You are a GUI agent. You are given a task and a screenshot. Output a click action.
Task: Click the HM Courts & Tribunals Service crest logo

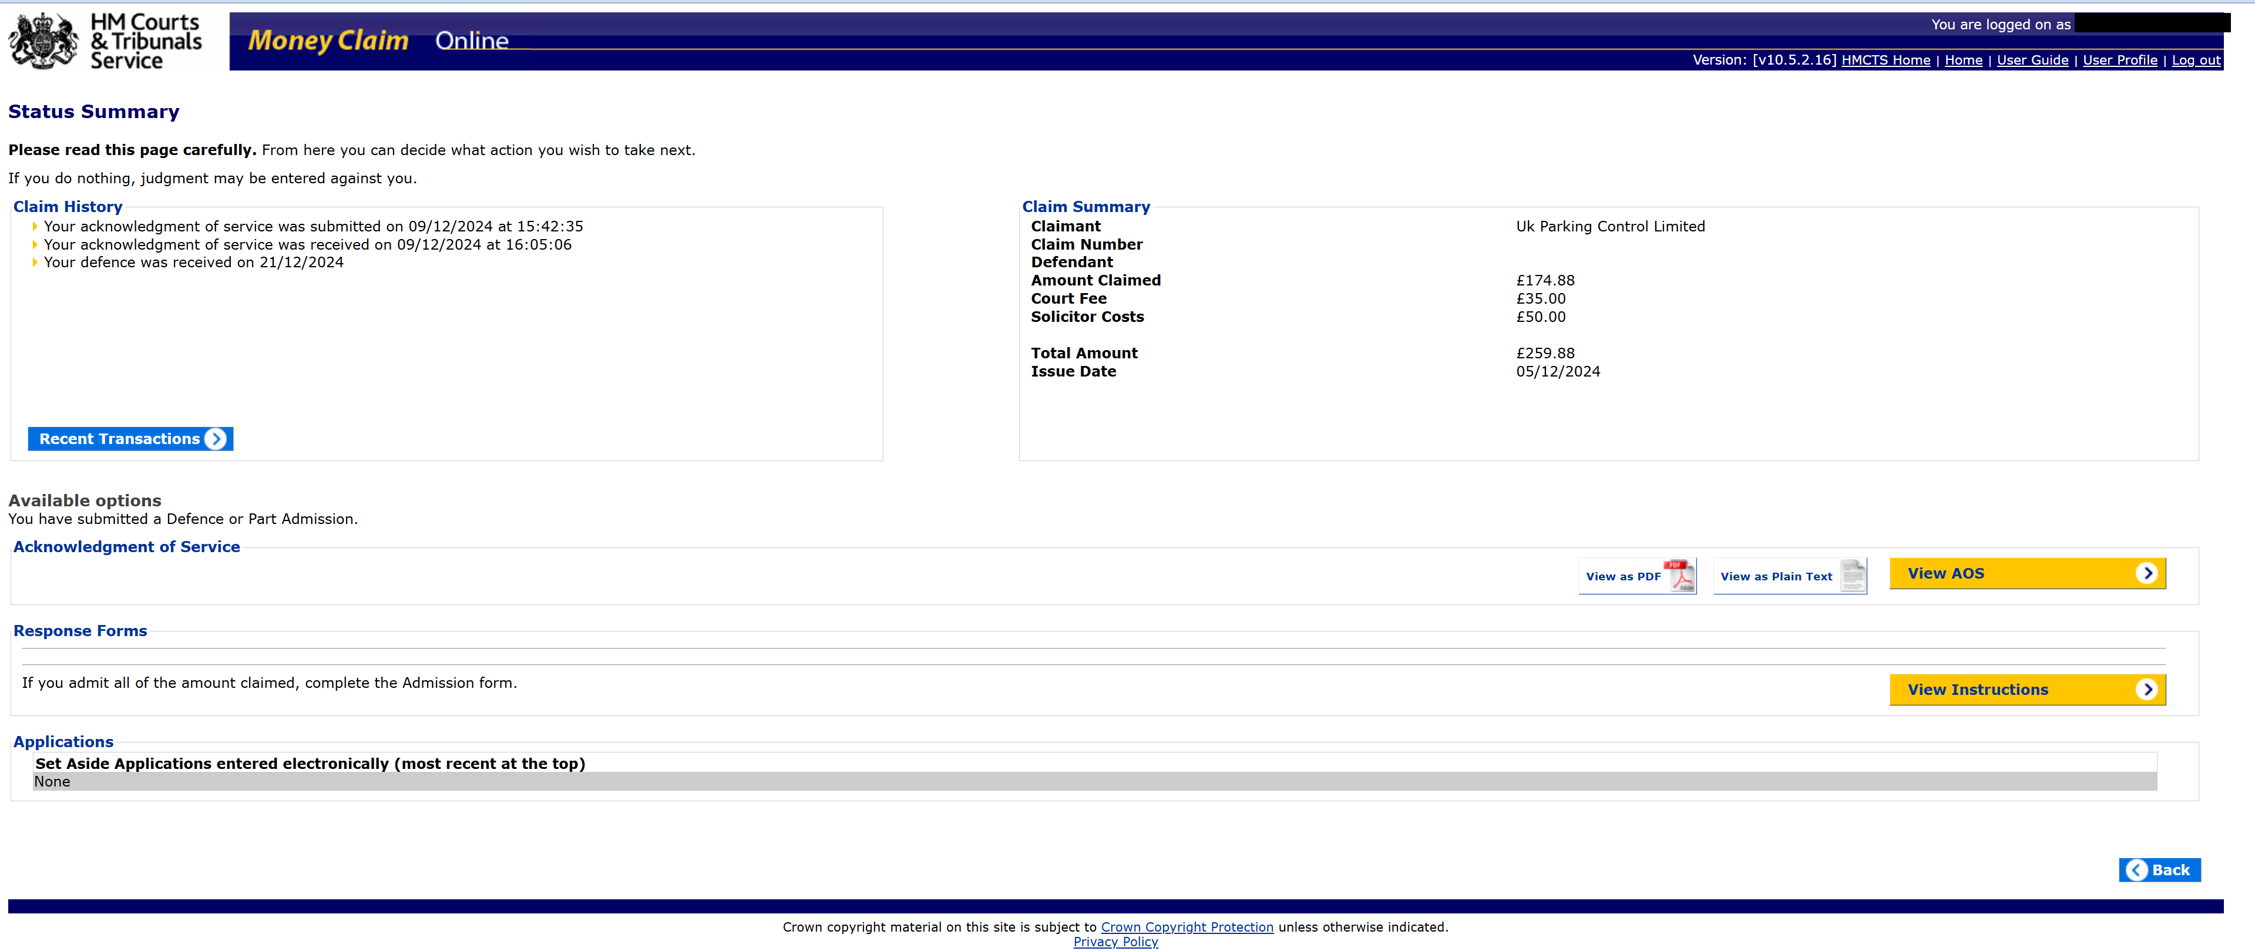[43, 41]
